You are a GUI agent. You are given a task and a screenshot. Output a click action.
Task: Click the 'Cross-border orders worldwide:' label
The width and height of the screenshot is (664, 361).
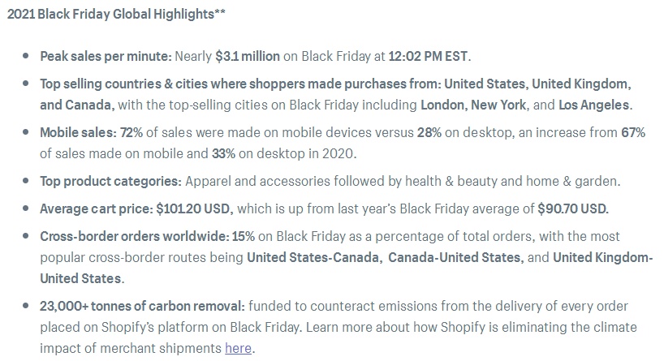(x=135, y=236)
